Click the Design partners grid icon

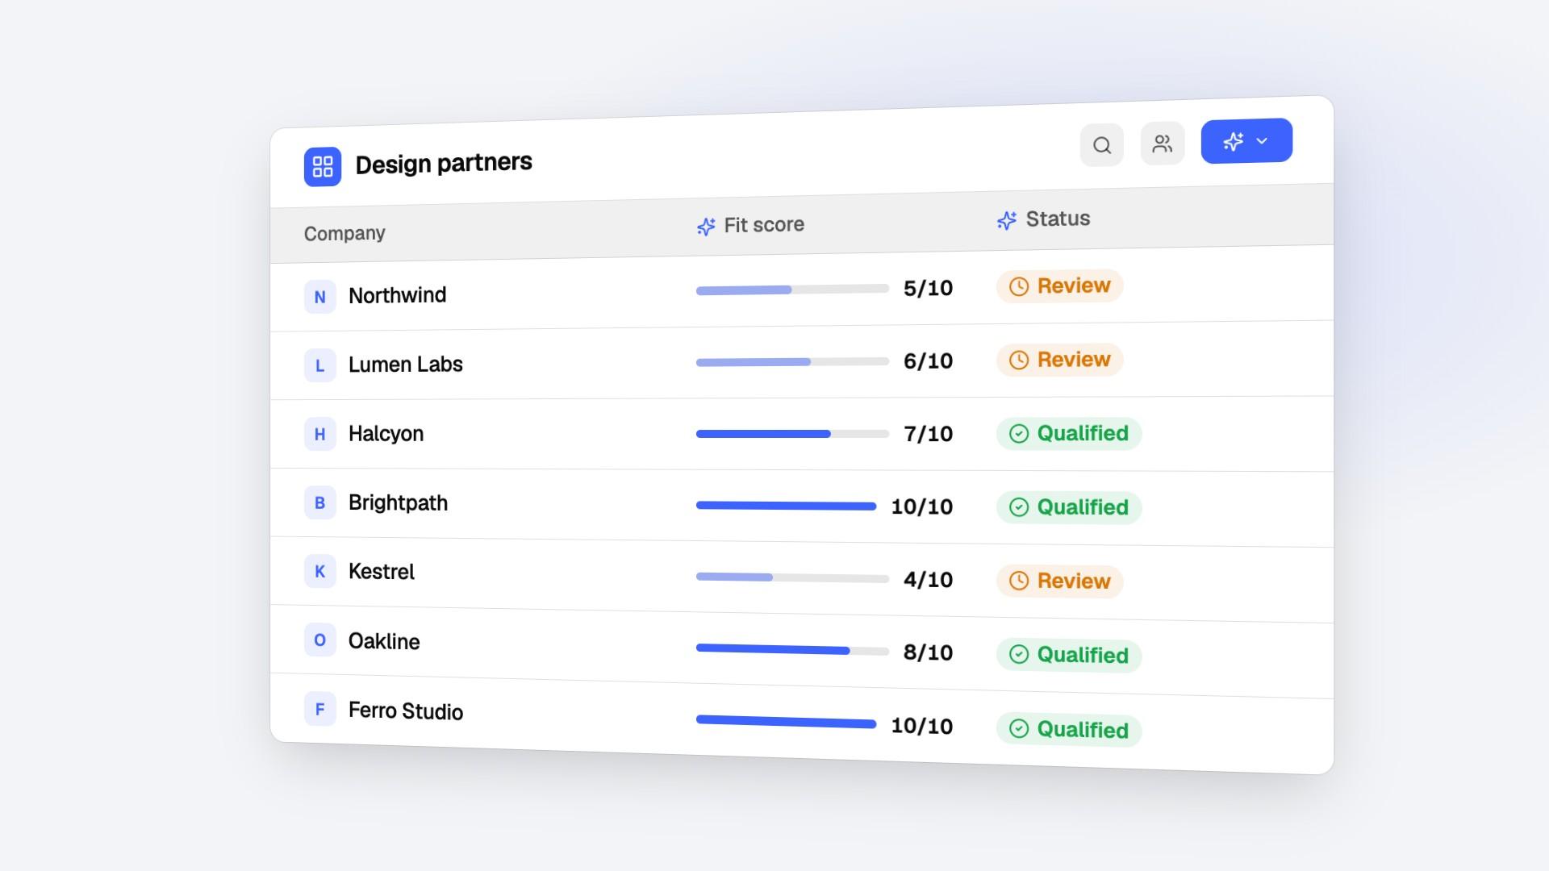tap(323, 167)
